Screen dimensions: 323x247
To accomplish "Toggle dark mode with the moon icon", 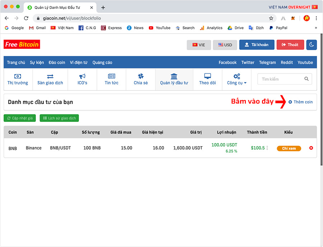I will click(x=312, y=45).
